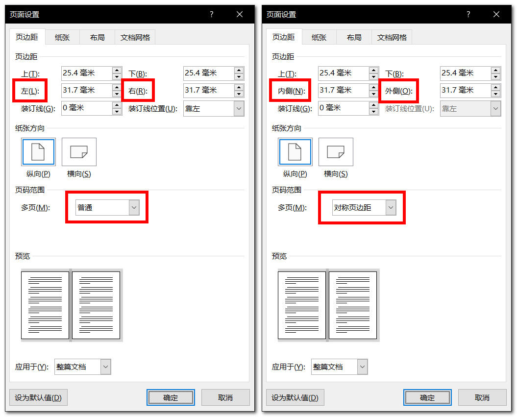Increase the 左(L) margin with up arrow
517x417 pixels.
pos(117,87)
